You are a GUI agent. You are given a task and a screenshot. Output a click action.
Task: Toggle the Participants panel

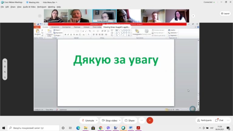(204, 120)
